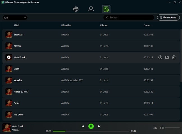
Task: Click the 'Alle entfernen' button
Action: [x=168, y=18]
